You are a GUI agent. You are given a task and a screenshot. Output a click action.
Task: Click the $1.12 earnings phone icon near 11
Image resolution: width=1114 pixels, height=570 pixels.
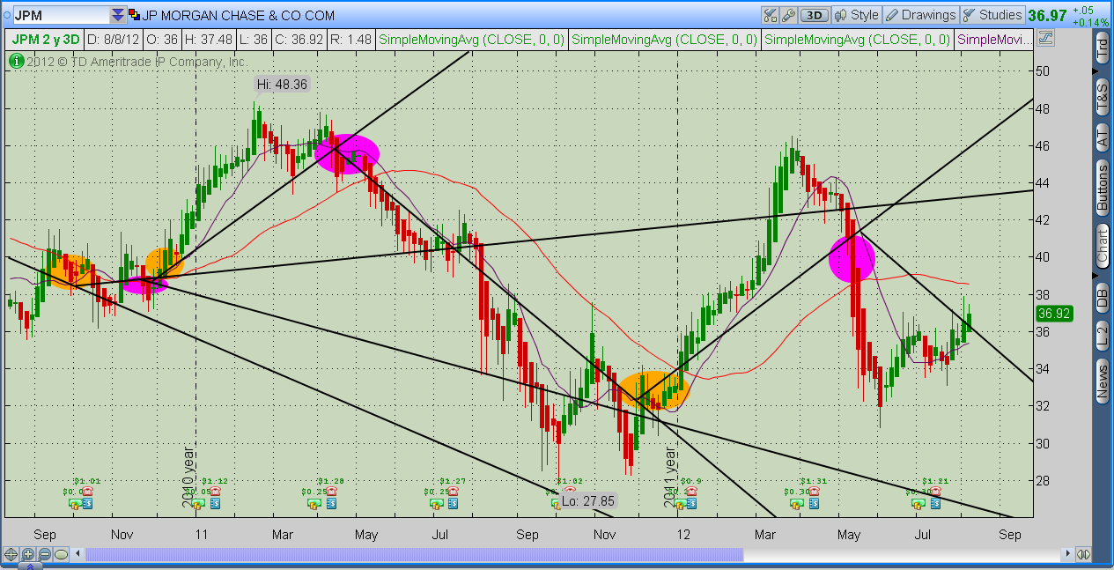point(216,492)
